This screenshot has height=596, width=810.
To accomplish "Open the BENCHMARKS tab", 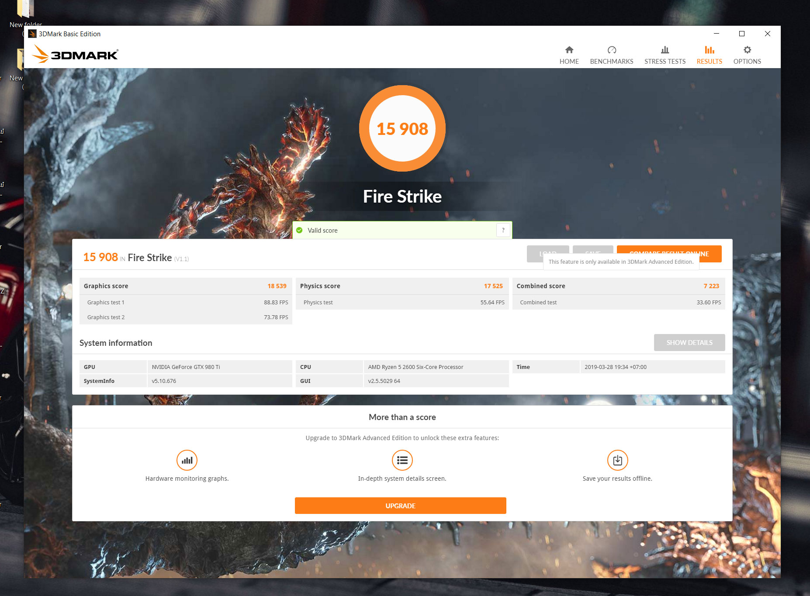I will click(x=611, y=55).
